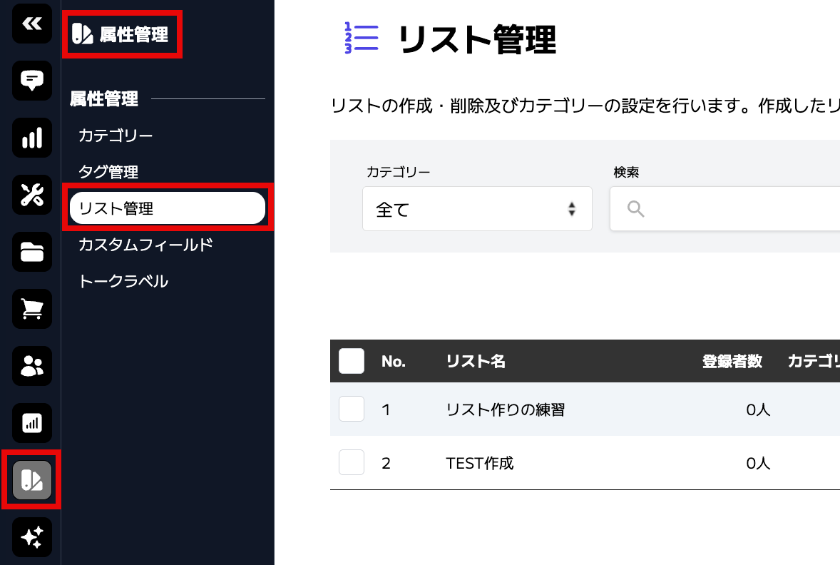Check the box for リスト作りの練習 row
Screen dimensions: 840x565
tap(352, 409)
